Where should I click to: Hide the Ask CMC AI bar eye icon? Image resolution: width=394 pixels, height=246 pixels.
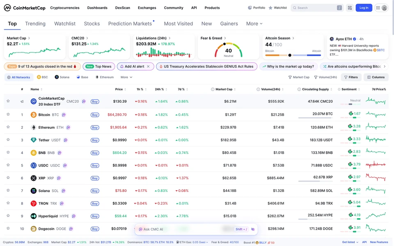253,229
